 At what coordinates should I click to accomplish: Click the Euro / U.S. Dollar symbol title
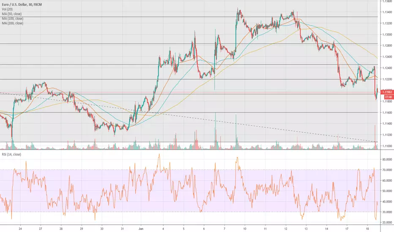22,5
